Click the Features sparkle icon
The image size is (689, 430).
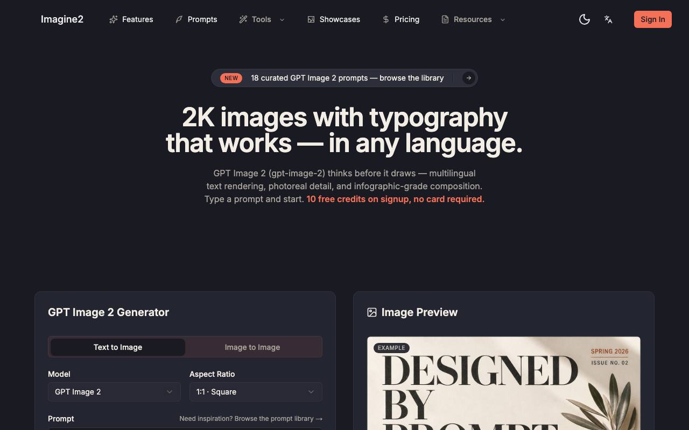[x=114, y=19]
